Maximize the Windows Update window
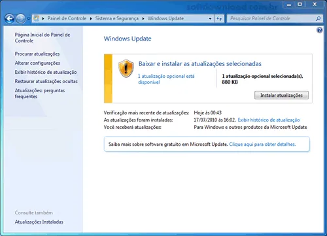The height and width of the screenshot is (236, 327). click(x=300, y=5)
